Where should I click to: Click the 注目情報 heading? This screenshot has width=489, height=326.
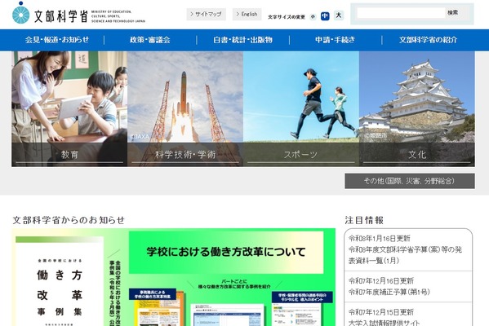[x=364, y=220]
